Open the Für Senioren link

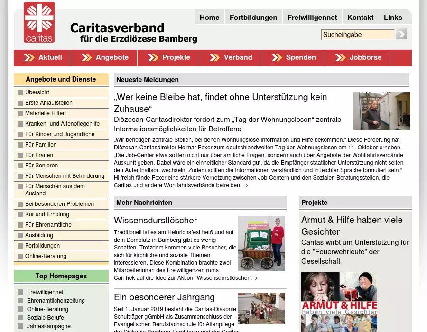(41, 166)
